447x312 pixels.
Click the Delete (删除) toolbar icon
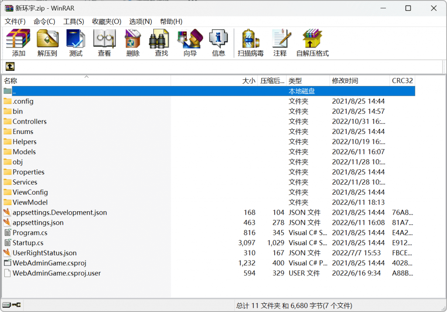click(133, 43)
